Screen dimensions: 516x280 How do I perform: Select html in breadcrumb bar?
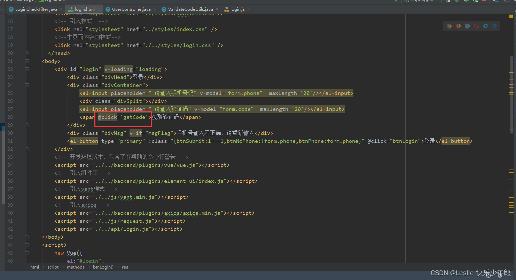[x=34, y=267]
